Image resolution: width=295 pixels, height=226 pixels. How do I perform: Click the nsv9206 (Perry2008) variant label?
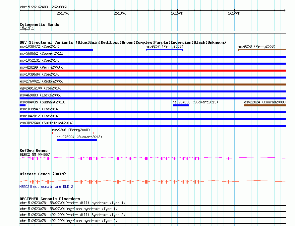[71, 130]
